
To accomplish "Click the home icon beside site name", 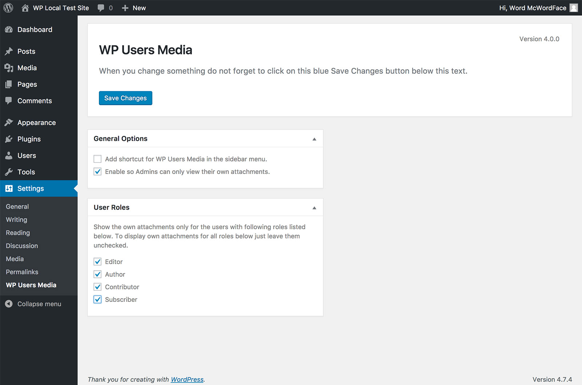I will pyautogui.click(x=25, y=8).
